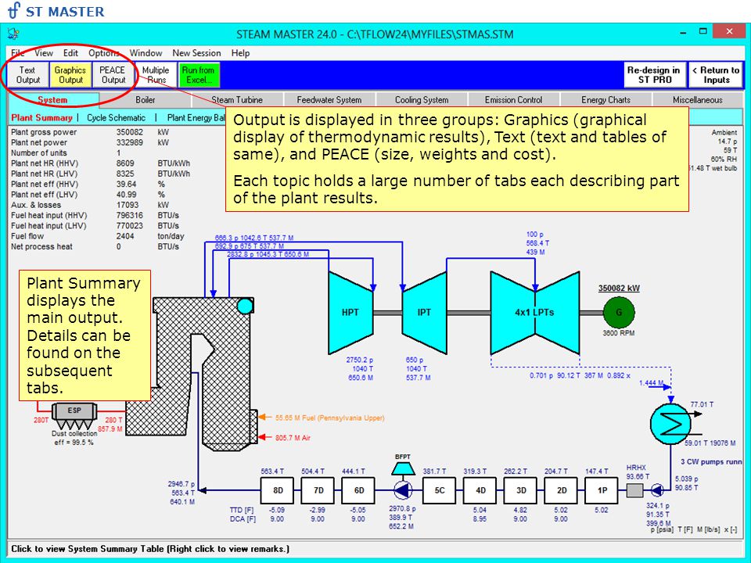
Task: Click the Steam Master application icon in title bar
Action: tap(13, 34)
